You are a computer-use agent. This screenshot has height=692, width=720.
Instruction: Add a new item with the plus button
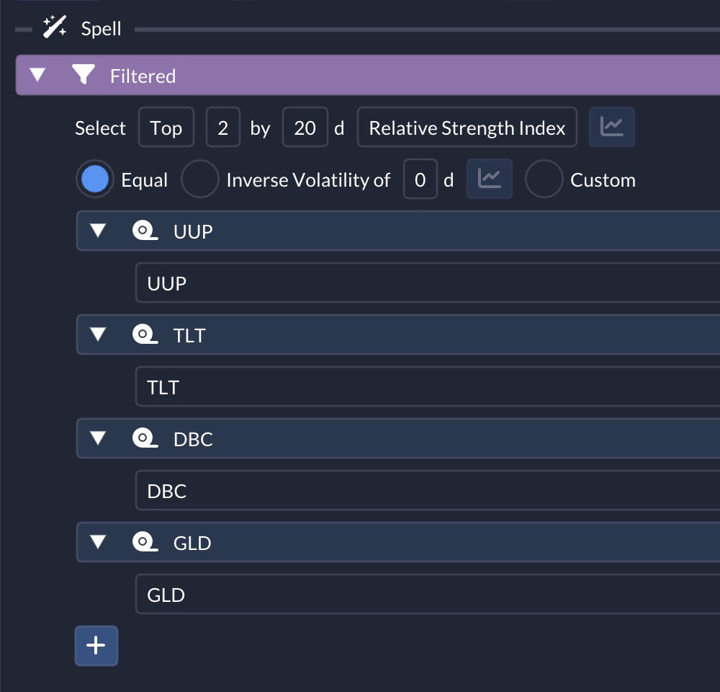pos(96,646)
